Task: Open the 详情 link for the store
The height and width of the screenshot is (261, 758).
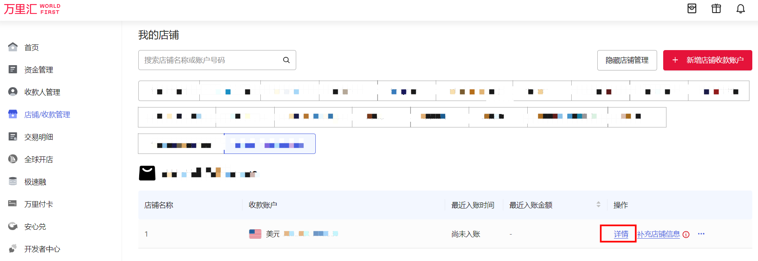Action: click(621, 234)
